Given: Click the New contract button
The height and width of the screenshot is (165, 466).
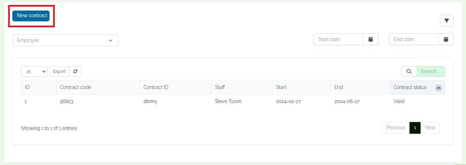Looking at the screenshot, I should pyautogui.click(x=31, y=16).
